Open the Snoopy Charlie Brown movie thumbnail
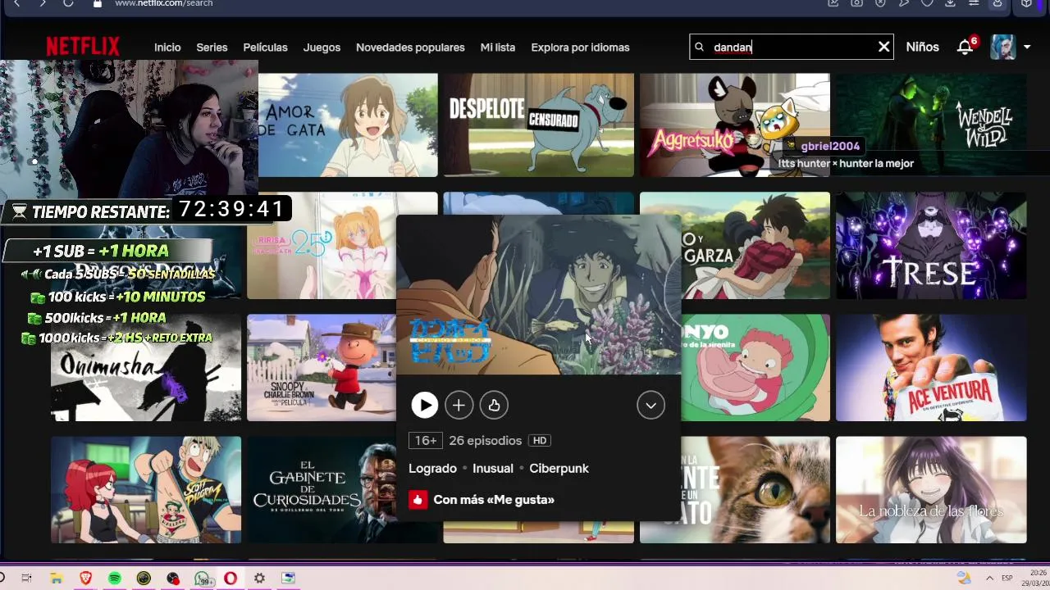This screenshot has height=590, width=1050. 321,367
